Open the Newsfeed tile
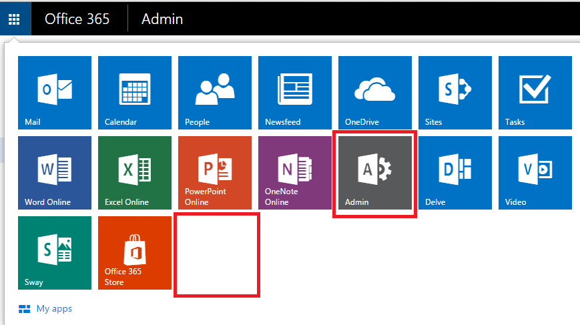Screen dimensions: 580x325 click(x=295, y=93)
